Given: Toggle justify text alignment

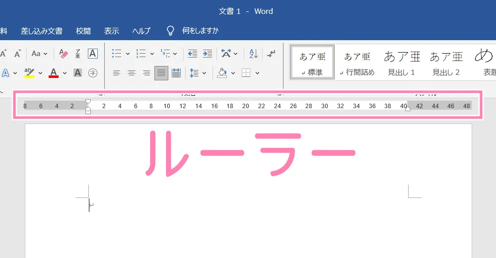Looking at the screenshot, I should point(161,73).
